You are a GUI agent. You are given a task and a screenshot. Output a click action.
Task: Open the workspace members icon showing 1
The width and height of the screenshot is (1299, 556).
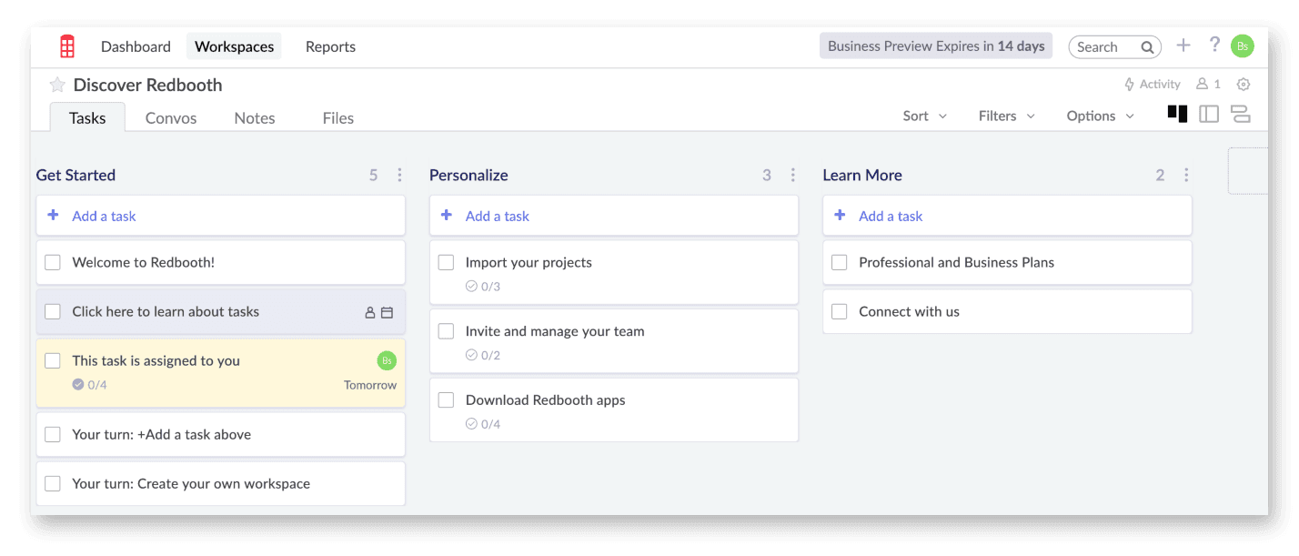1208,84
